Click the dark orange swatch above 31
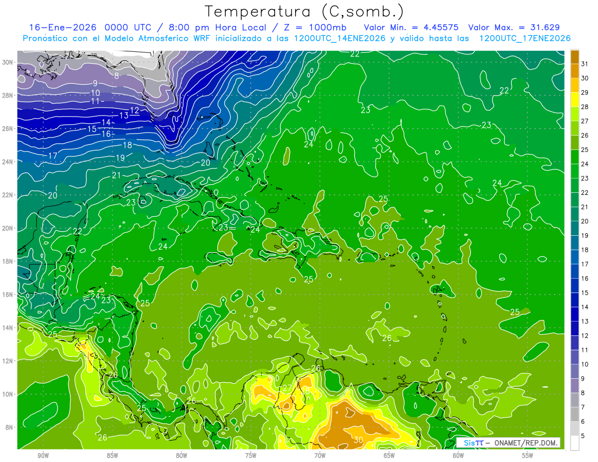This screenshot has height=462, width=598. click(x=575, y=57)
